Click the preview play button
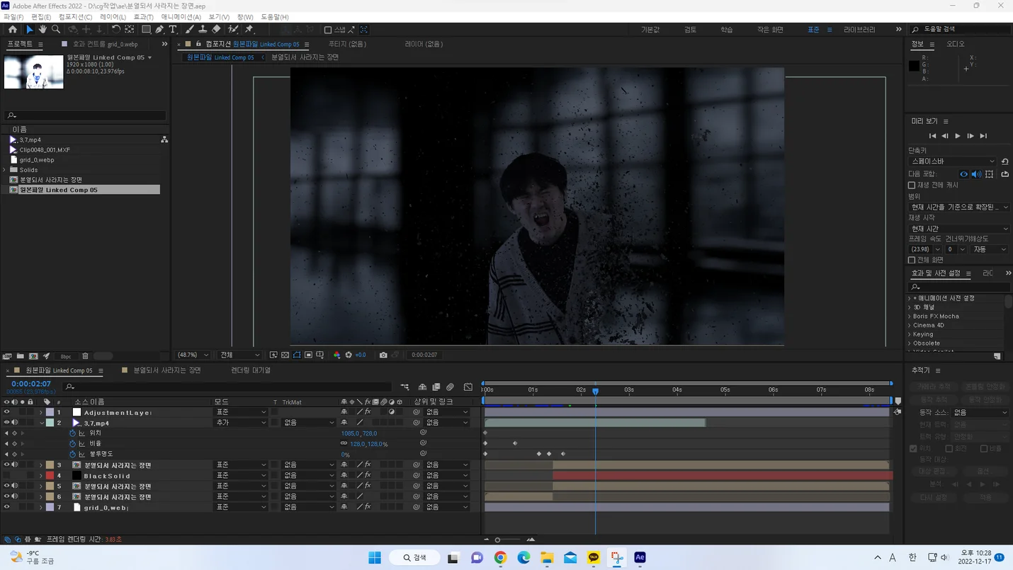1013x570 pixels. tap(958, 136)
